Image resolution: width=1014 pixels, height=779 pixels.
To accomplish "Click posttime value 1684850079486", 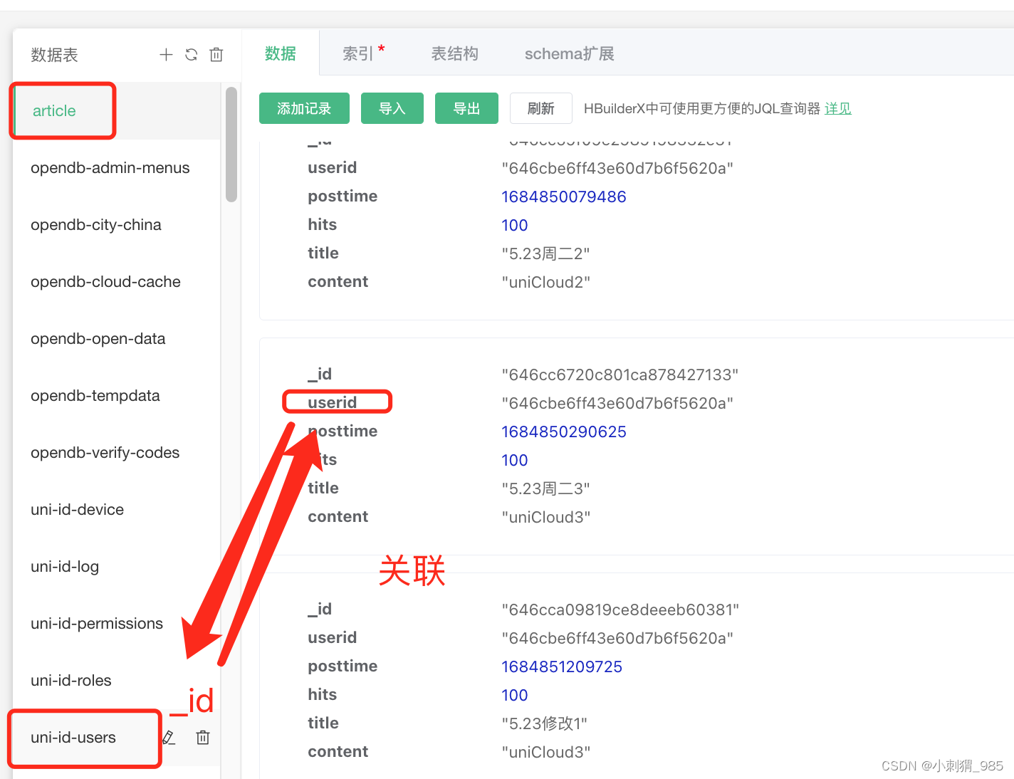I will pos(563,197).
